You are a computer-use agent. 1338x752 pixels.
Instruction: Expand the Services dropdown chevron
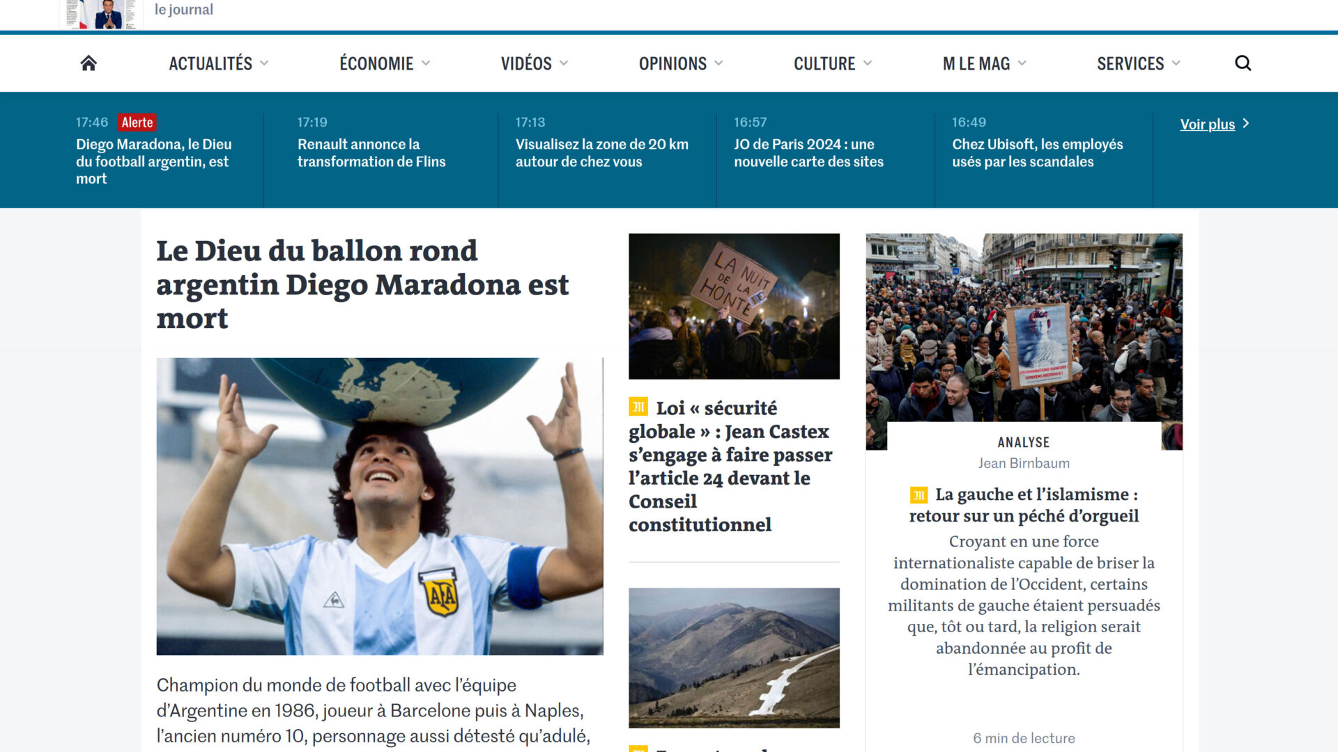1176,63
